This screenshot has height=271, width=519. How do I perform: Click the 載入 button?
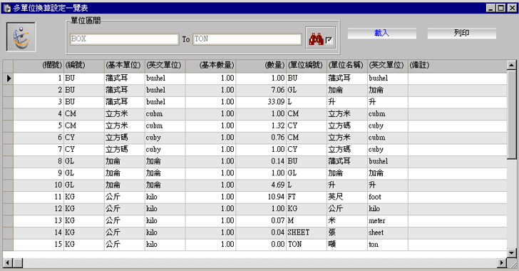(x=381, y=33)
